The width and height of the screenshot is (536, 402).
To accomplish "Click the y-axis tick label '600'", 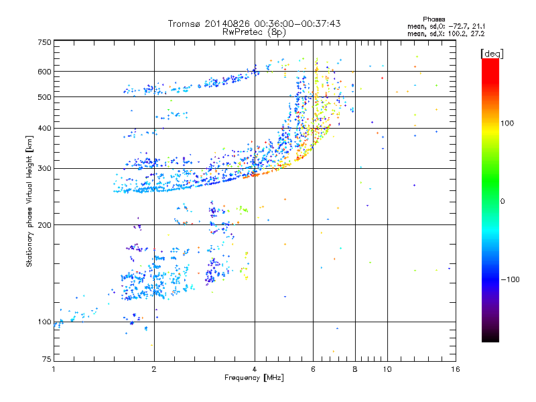I will click(x=44, y=72).
